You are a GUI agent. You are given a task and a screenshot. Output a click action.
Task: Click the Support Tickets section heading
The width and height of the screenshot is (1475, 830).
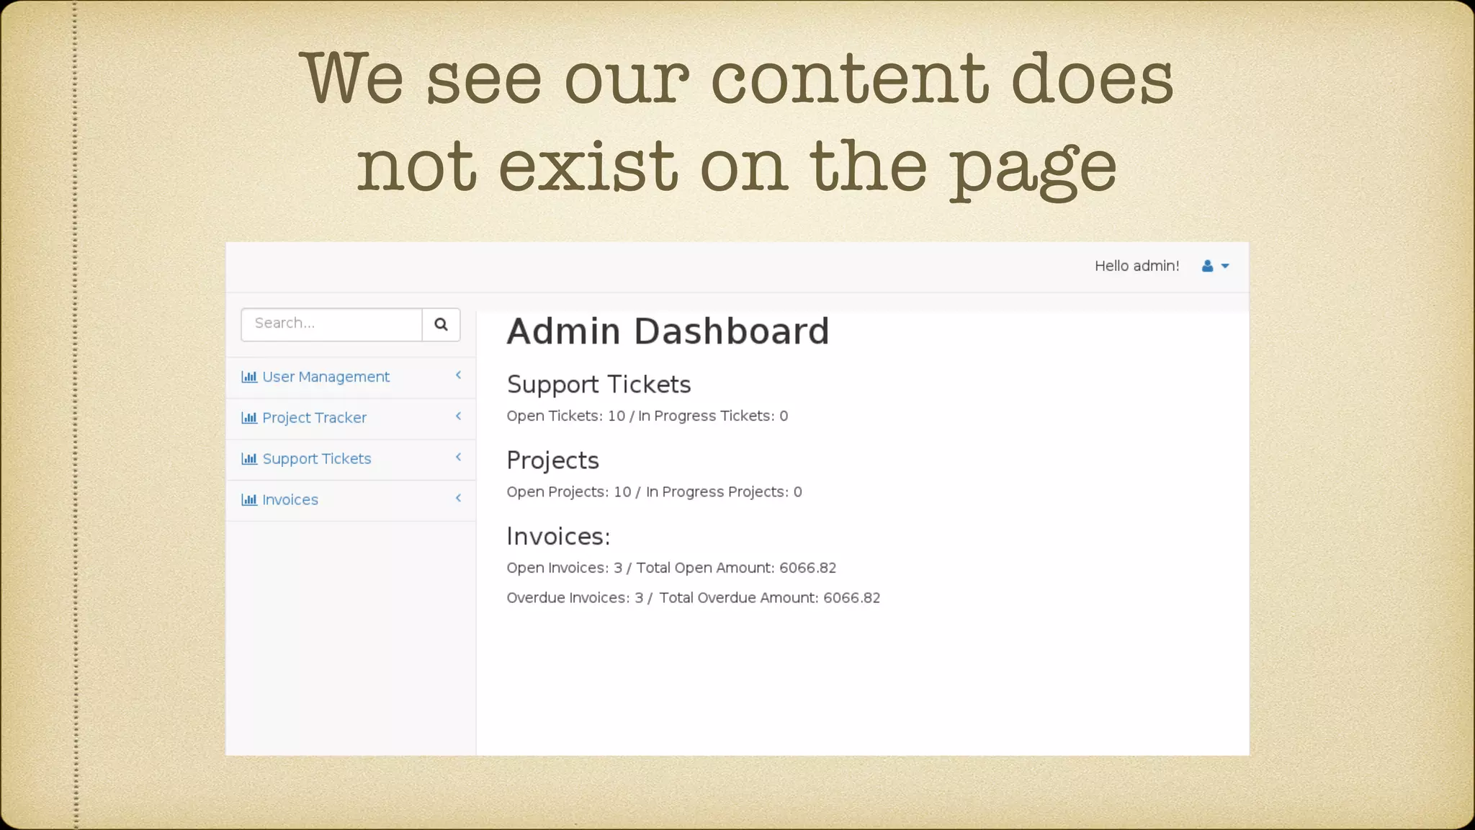598,385
